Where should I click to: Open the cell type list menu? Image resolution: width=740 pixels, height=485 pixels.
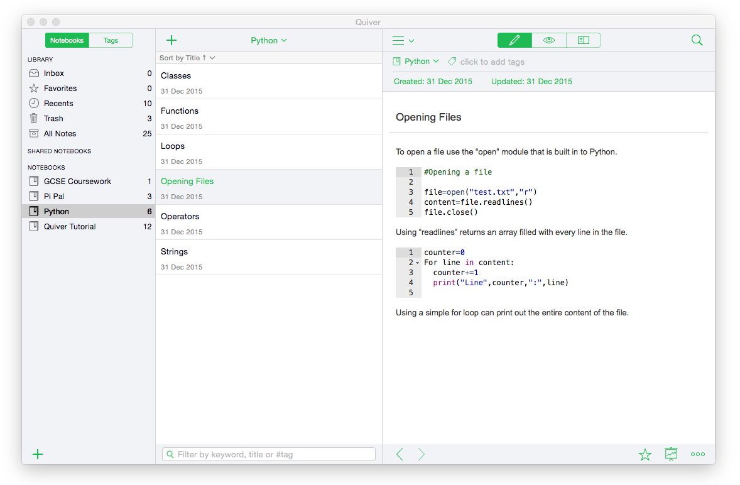click(x=403, y=41)
